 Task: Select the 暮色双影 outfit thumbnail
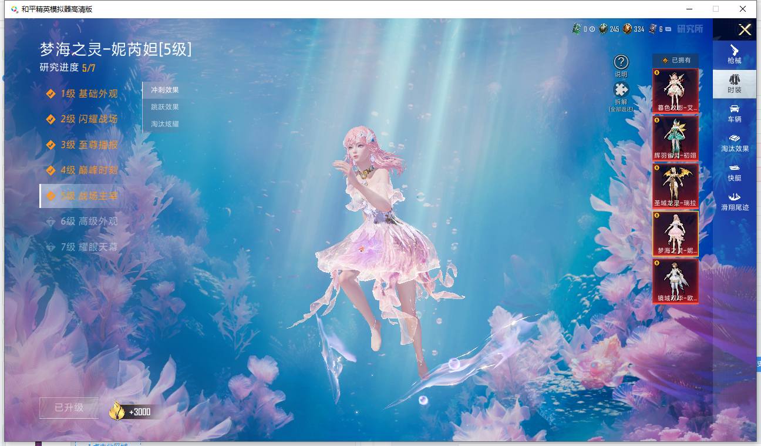pos(675,90)
